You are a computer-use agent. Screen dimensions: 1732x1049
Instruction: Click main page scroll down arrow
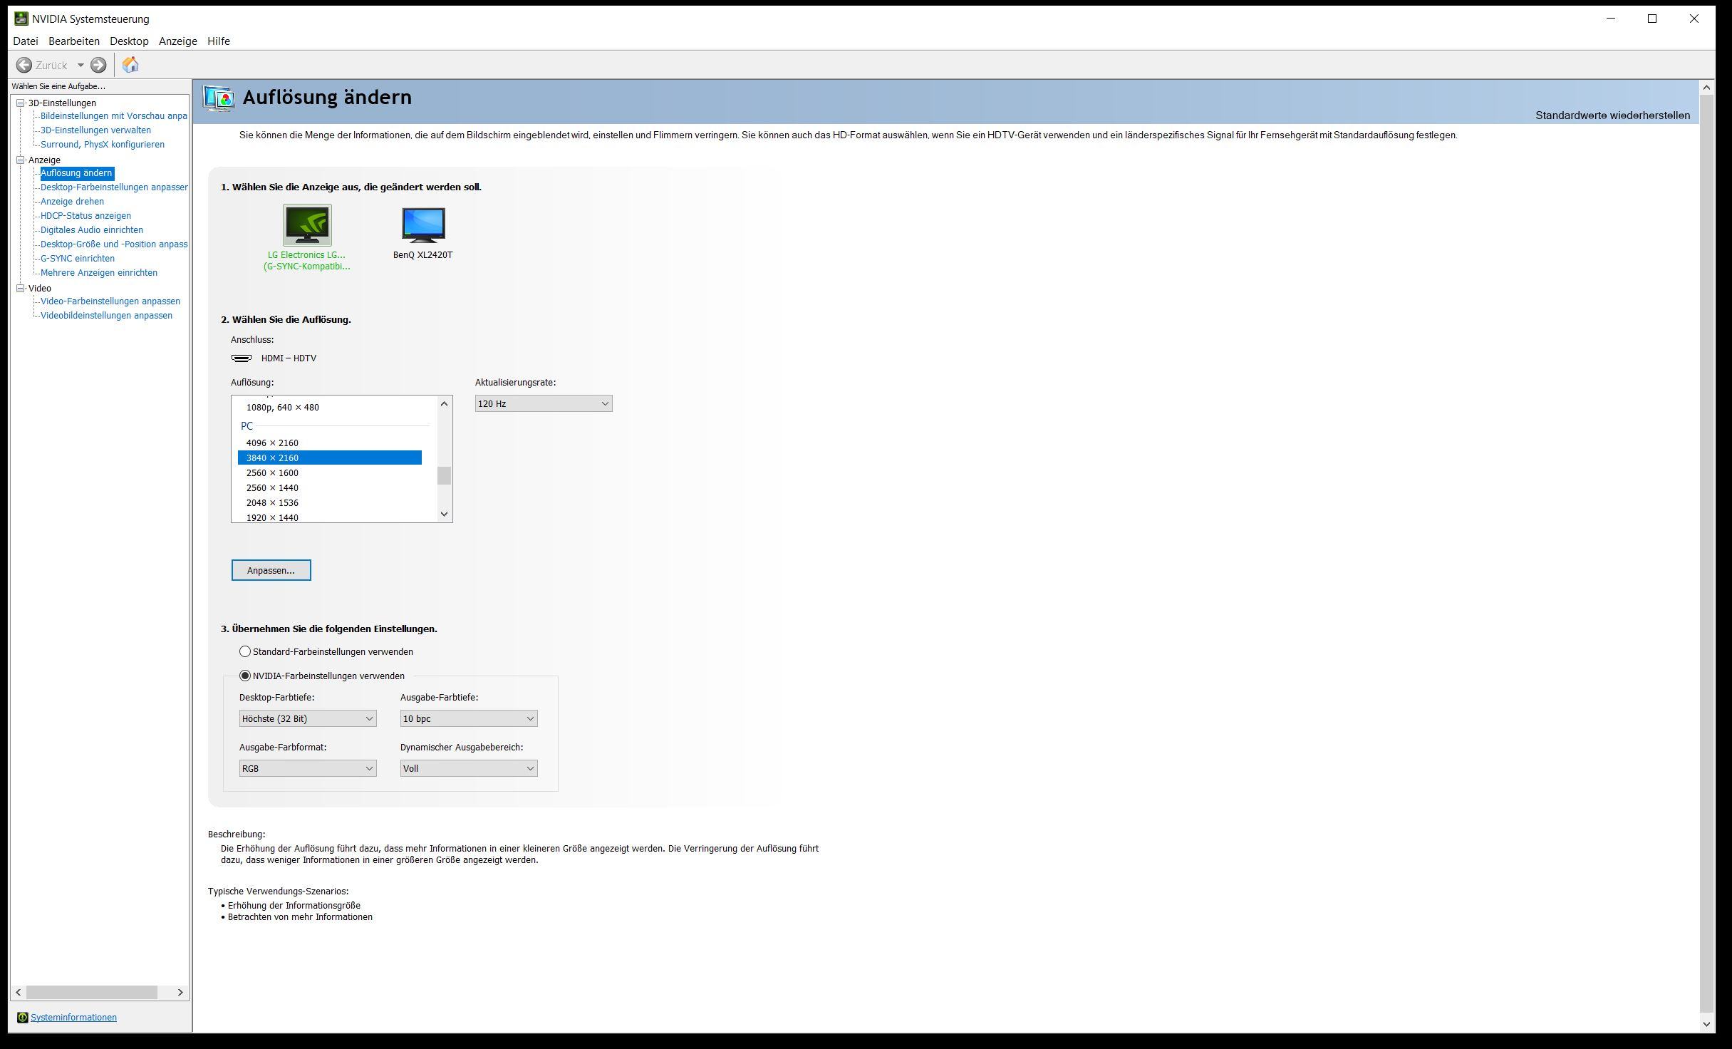click(1706, 1024)
